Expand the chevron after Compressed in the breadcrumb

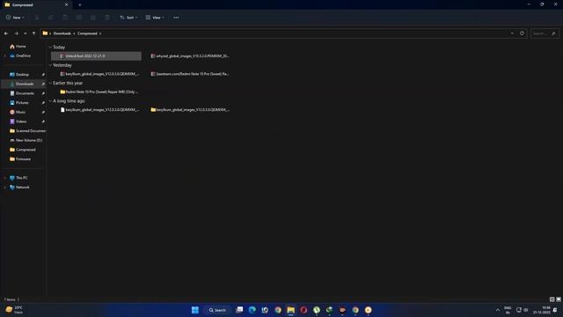tap(100, 33)
